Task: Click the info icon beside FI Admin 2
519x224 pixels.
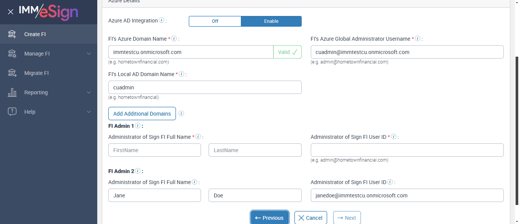Action: coord(138,171)
